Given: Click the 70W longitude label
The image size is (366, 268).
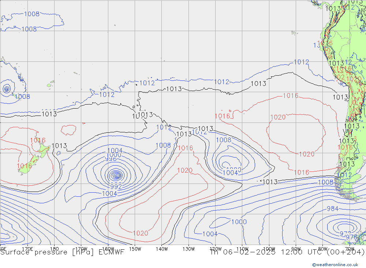Looking at the screenshot, I should (x=350, y=249).
